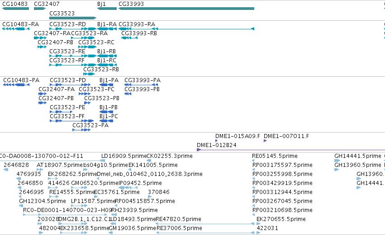Select the CG33523-PC protein label
The width and height of the screenshot is (385, 235).
96,89
